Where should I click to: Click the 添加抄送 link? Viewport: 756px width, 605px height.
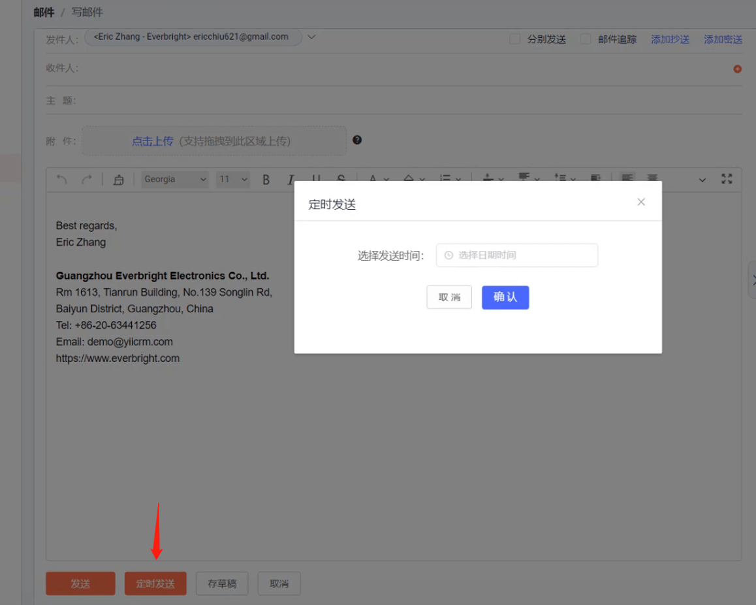pos(670,40)
